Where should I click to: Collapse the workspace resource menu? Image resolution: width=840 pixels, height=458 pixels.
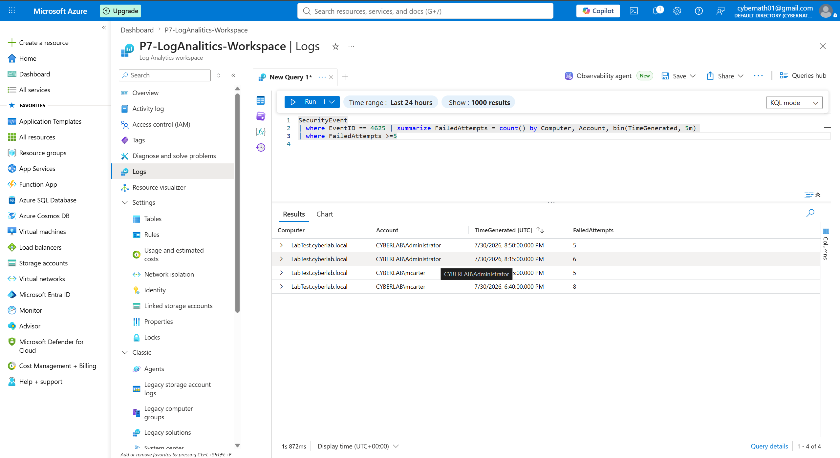point(233,75)
